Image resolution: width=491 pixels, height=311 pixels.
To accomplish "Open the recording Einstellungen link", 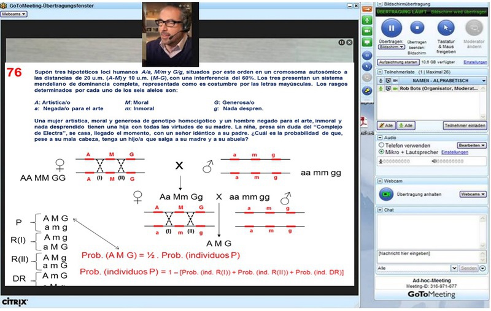I will (x=474, y=62).
